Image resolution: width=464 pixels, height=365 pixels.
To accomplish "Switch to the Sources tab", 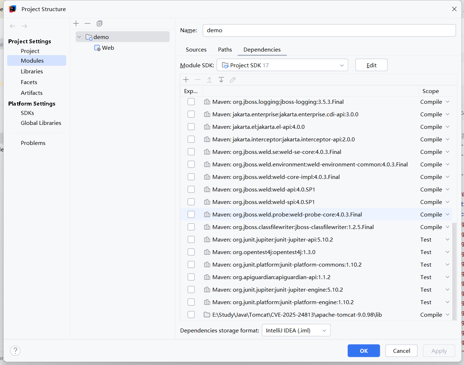I will pyautogui.click(x=196, y=50).
